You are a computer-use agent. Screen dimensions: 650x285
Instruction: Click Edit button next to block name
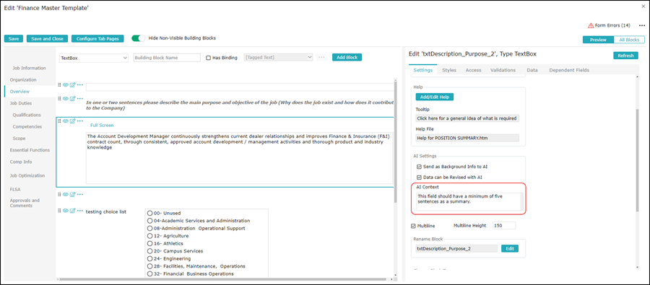pos(510,248)
